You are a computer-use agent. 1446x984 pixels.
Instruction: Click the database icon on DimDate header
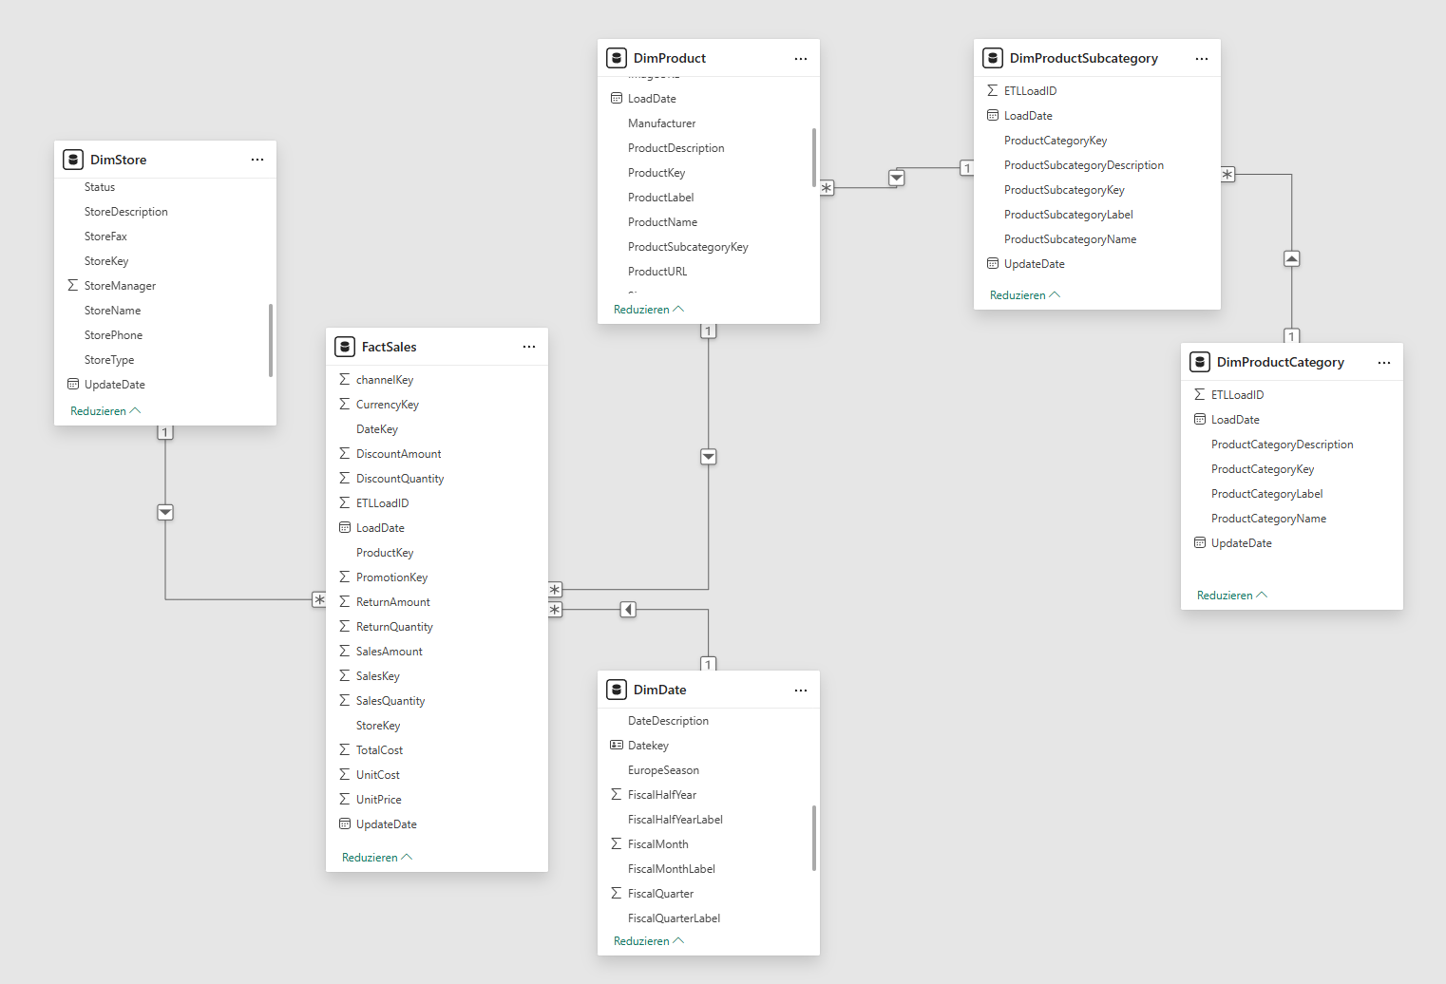pyautogui.click(x=617, y=690)
